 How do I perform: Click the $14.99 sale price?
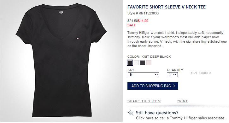pos(143,21)
